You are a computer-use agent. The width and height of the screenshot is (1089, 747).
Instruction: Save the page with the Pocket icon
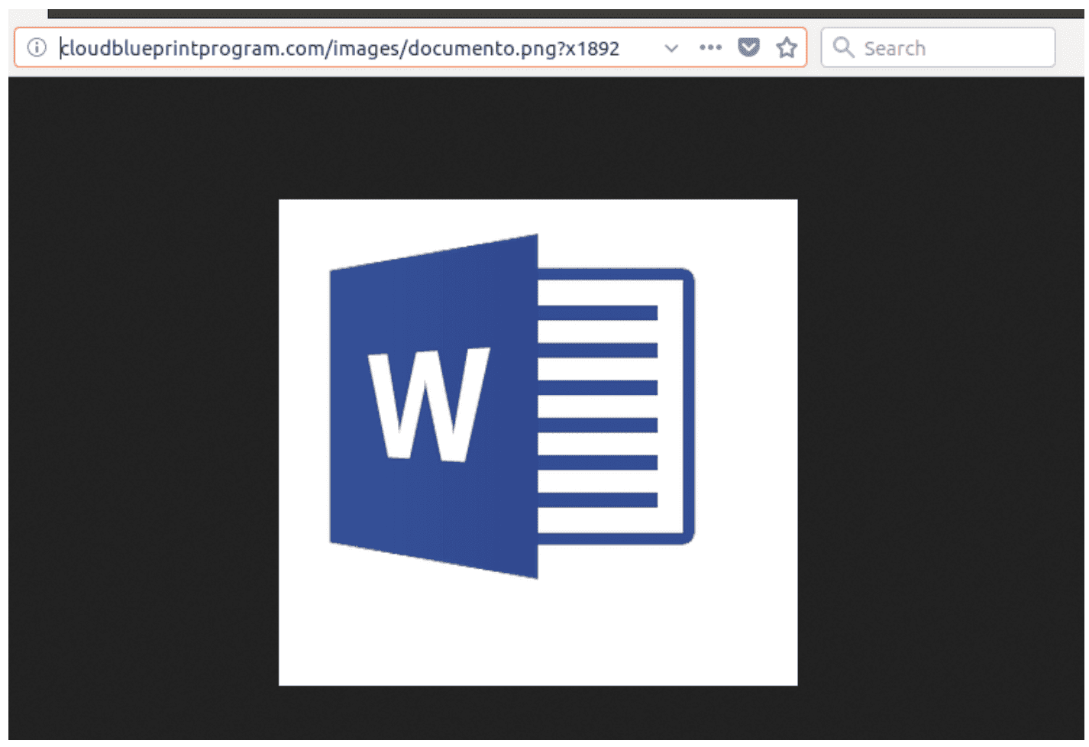pos(748,47)
